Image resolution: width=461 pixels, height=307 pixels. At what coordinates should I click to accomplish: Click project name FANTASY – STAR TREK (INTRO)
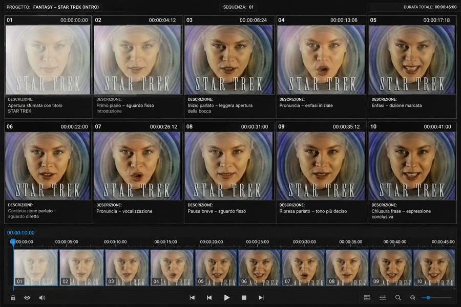pos(66,7)
